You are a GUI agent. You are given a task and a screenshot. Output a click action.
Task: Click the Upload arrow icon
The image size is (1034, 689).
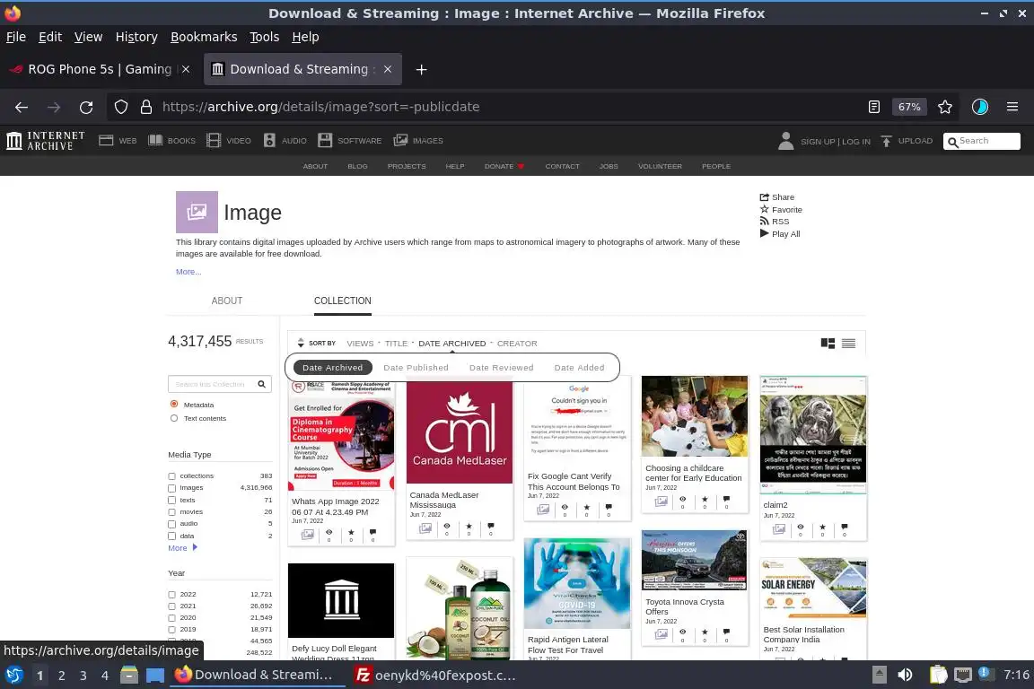[x=886, y=141]
